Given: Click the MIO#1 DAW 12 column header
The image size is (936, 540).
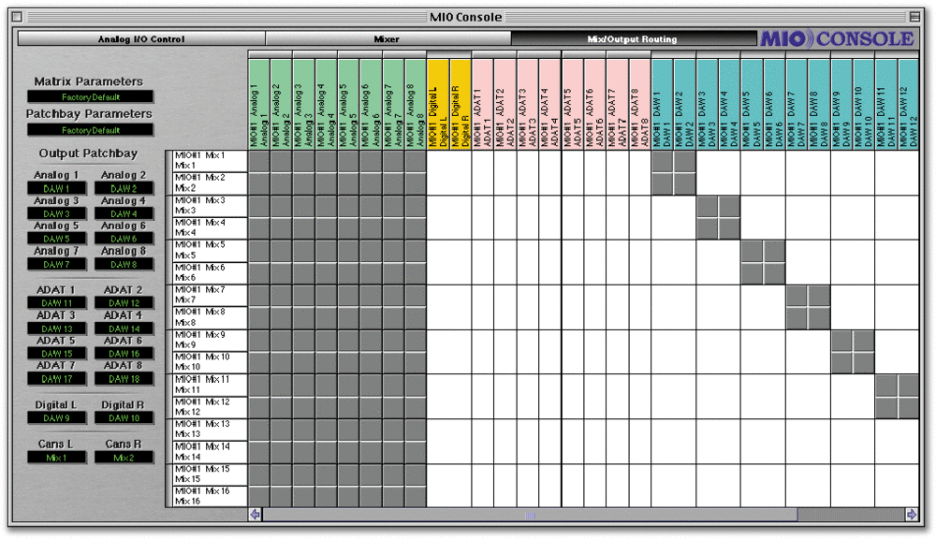Looking at the screenshot, I should (x=908, y=105).
